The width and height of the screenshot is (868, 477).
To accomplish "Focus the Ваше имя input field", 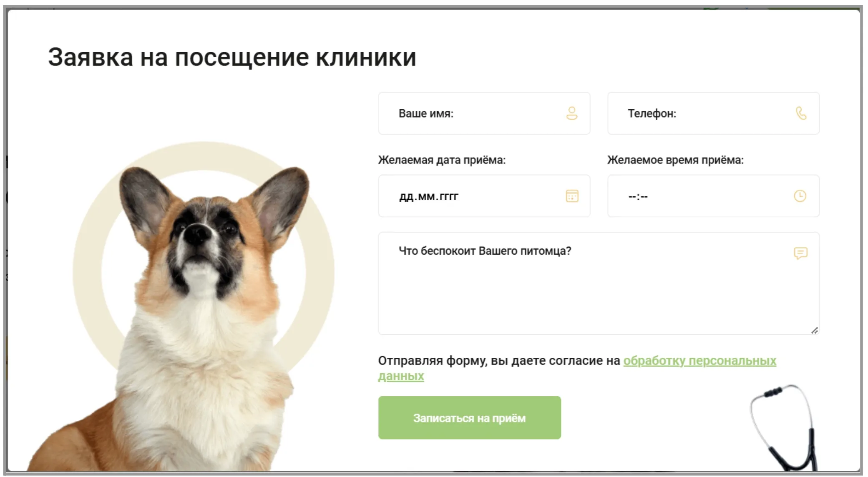I will click(484, 113).
